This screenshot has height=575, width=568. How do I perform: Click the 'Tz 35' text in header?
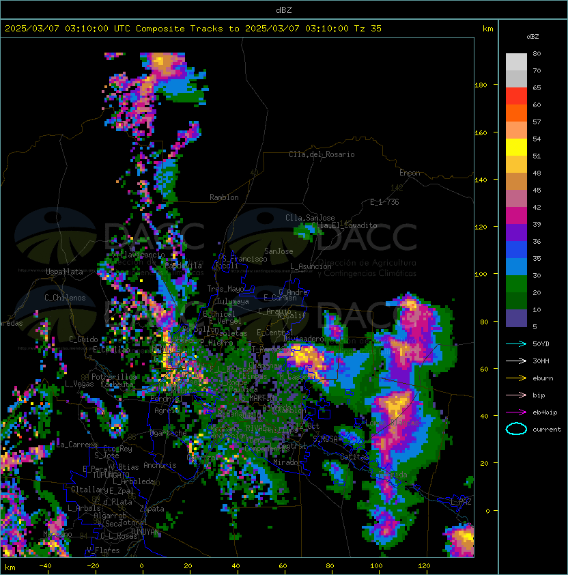(x=368, y=29)
